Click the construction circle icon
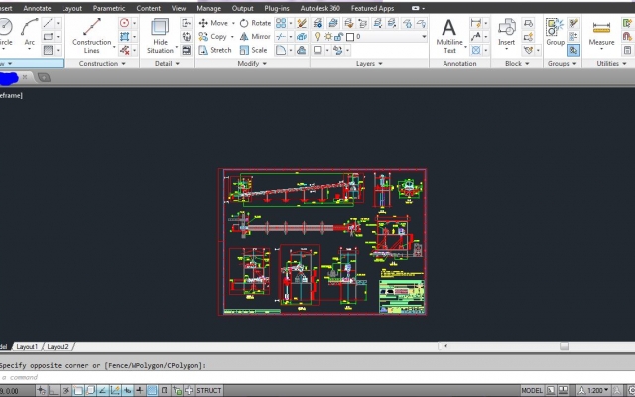This screenshot has width=635, height=397. pos(124,23)
